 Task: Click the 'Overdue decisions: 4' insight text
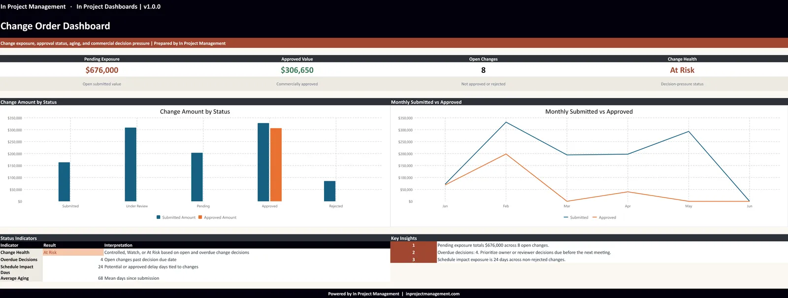pos(524,253)
